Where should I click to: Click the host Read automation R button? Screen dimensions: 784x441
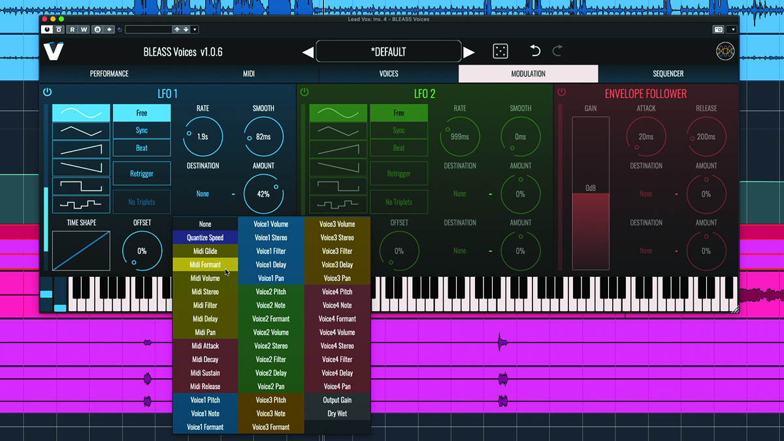pyautogui.click(x=73, y=29)
